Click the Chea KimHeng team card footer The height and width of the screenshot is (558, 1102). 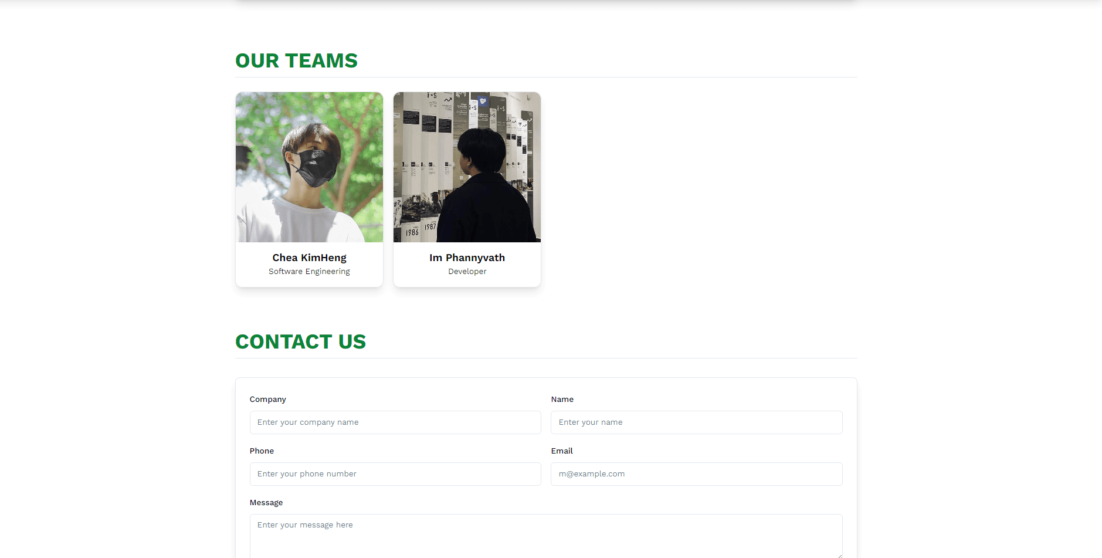click(309, 265)
